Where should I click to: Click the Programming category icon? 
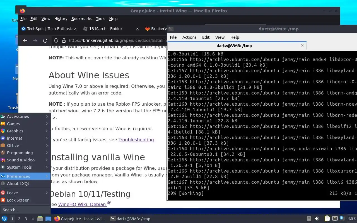[3, 153]
